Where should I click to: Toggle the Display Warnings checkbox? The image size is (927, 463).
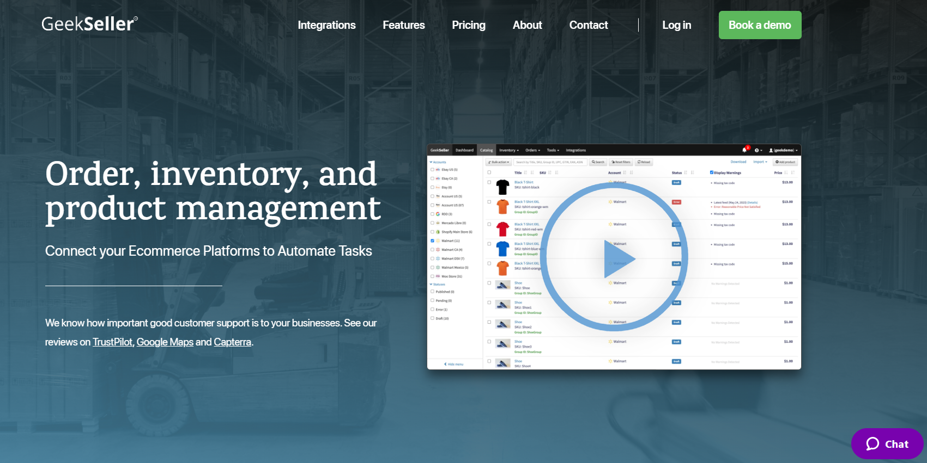tap(712, 172)
